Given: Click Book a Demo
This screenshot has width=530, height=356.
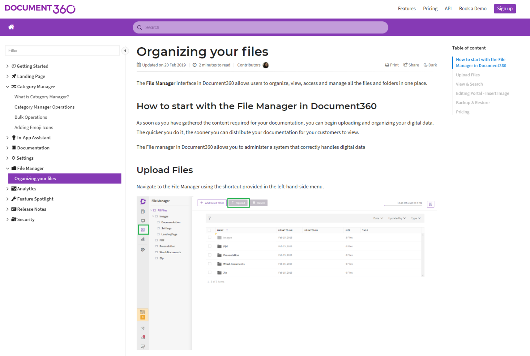Looking at the screenshot, I should coord(473,8).
